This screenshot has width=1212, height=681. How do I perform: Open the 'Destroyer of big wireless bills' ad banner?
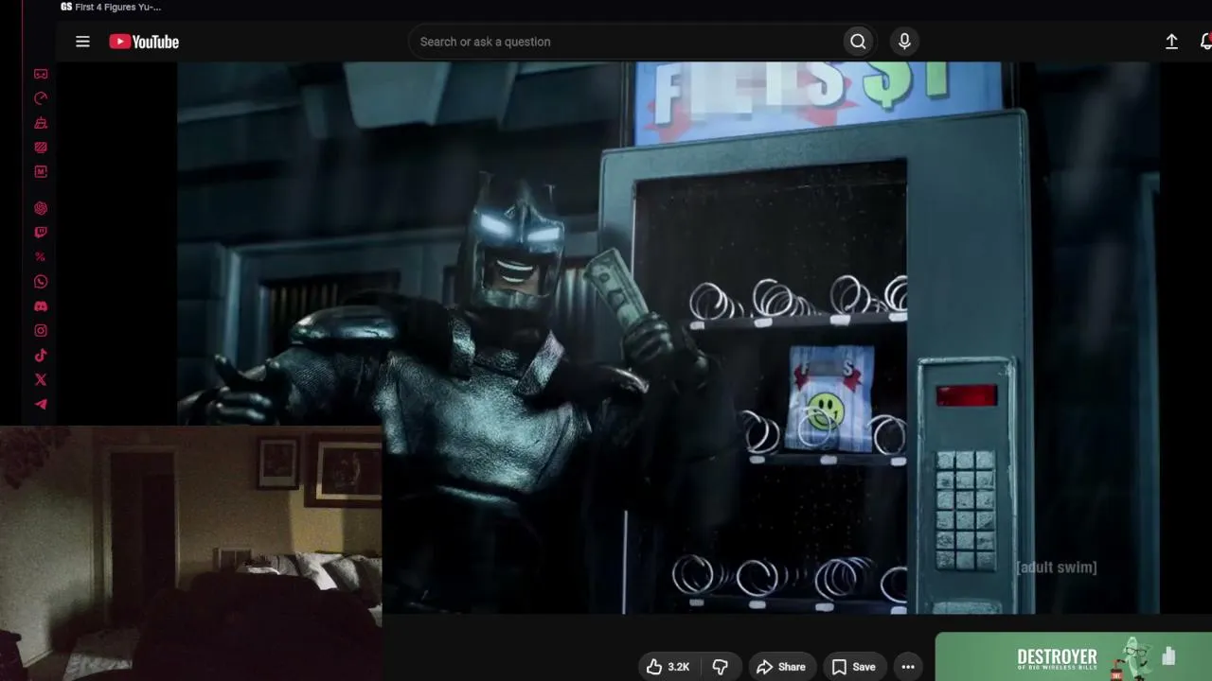(x=1074, y=657)
